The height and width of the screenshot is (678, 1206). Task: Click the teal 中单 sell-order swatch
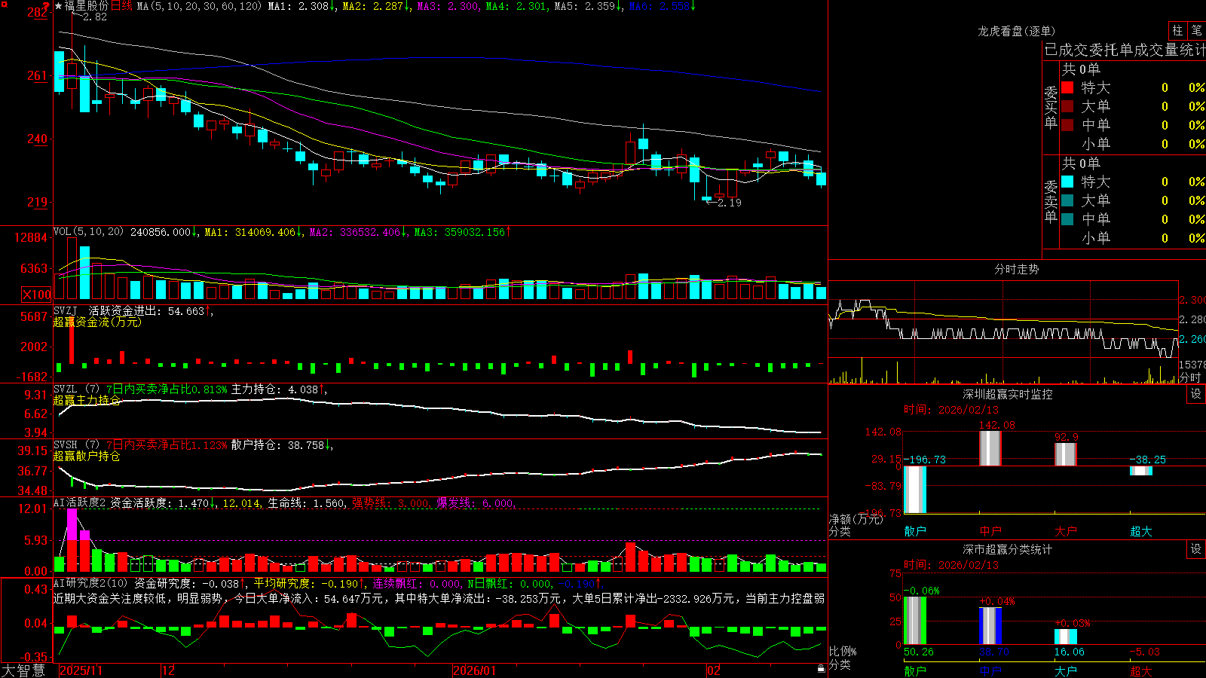tap(1067, 219)
